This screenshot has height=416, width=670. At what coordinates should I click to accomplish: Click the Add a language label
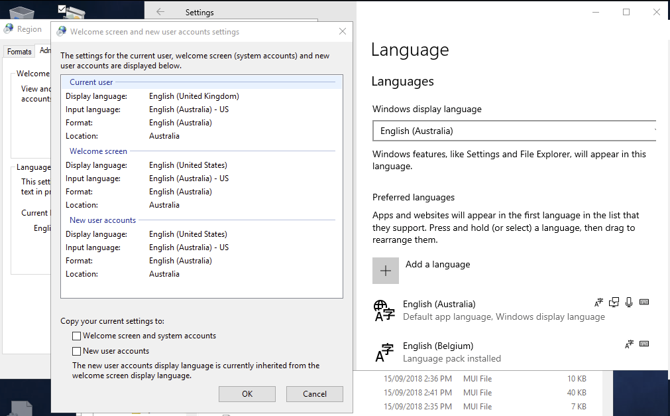(437, 265)
